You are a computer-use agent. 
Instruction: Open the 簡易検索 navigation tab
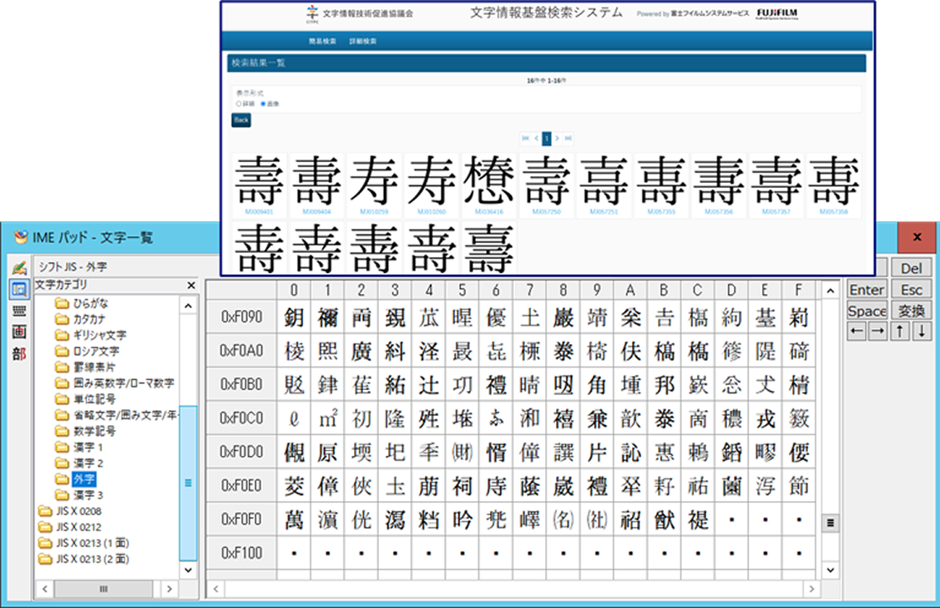tap(322, 41)
